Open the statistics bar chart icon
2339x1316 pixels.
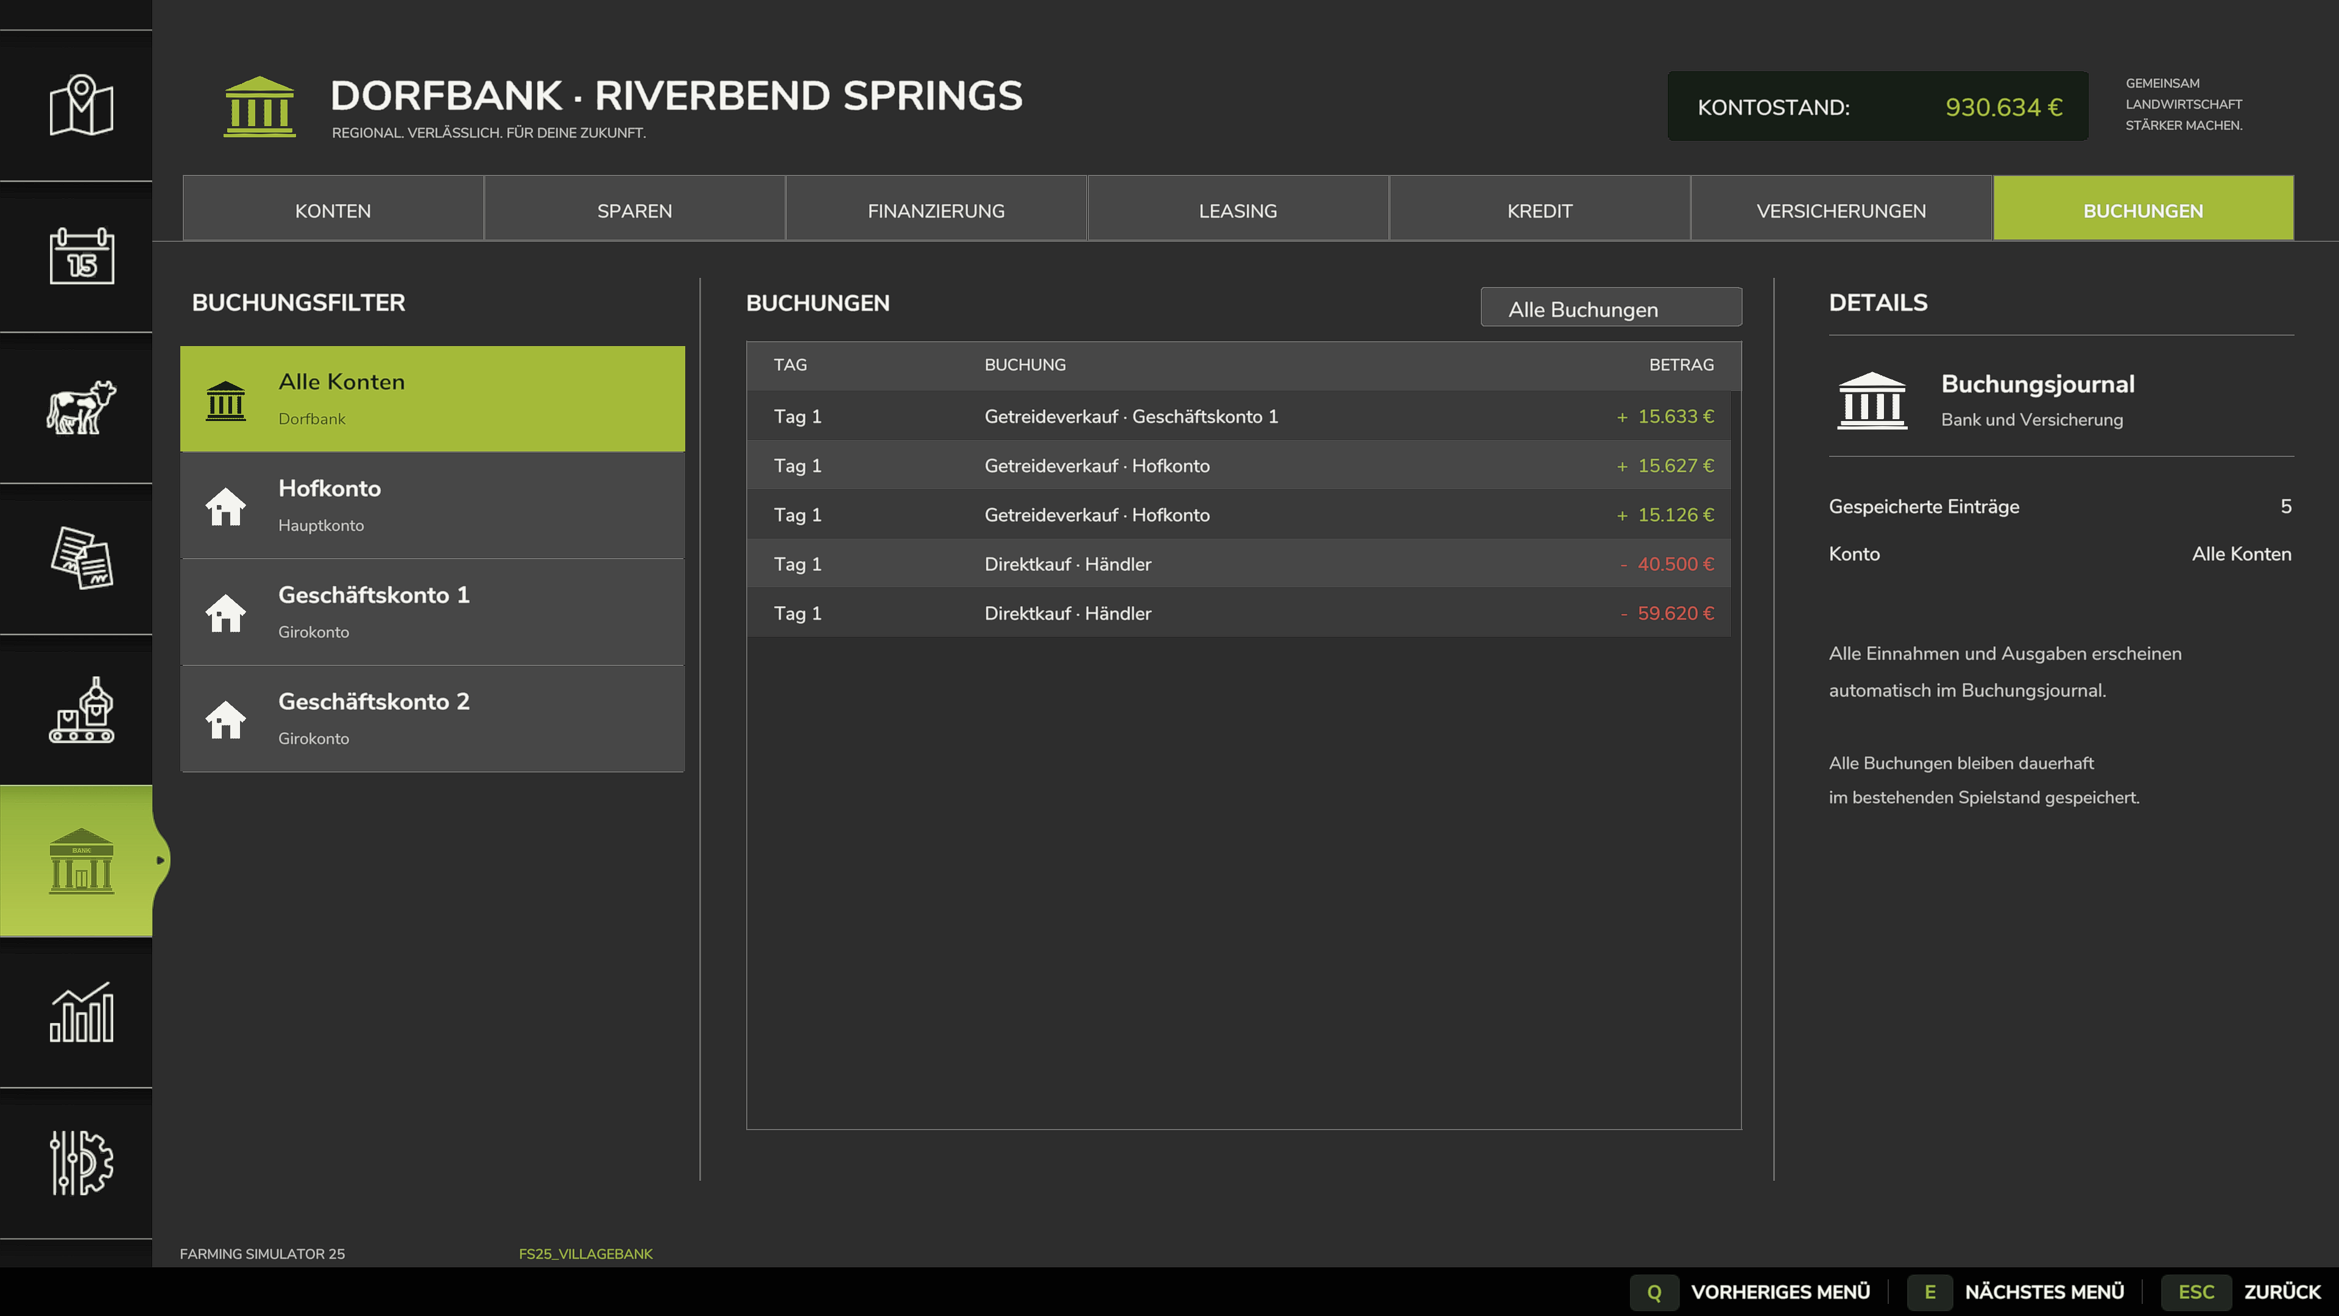tap(81, 1012)
